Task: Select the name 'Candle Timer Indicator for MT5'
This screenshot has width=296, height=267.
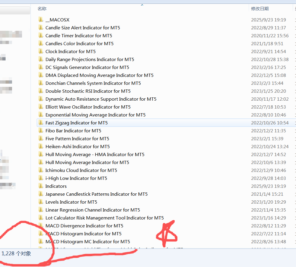Action: click(79, 36)
